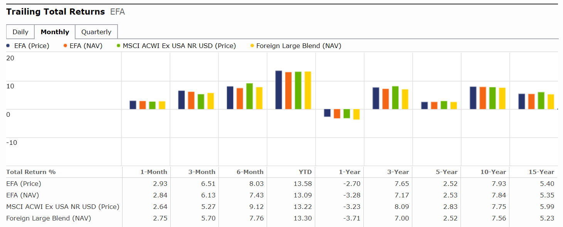Click the EFA (NAV) 3-Month value 6.13
The width and height of the screenshot is (563, 227).
click(208, 195)
